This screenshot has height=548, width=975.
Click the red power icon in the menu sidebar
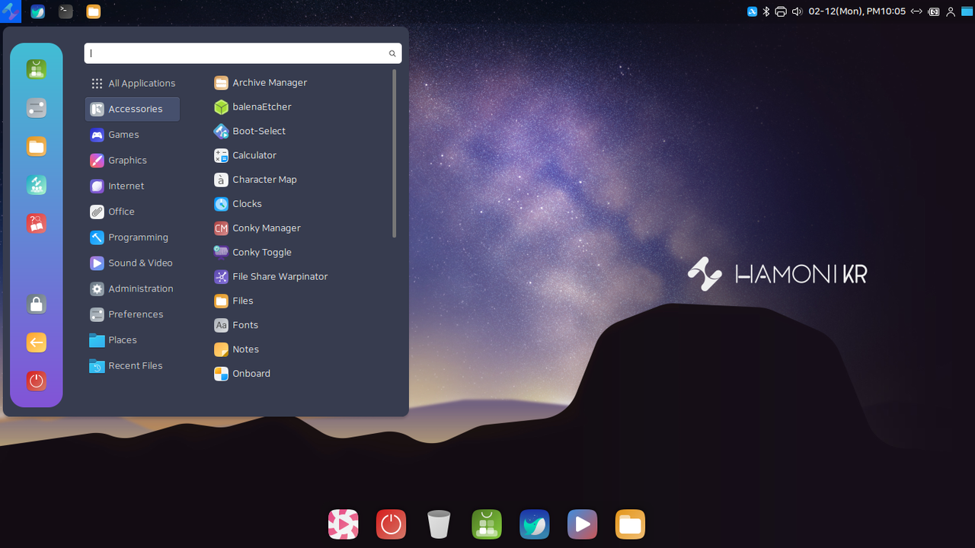pos(37,381)
